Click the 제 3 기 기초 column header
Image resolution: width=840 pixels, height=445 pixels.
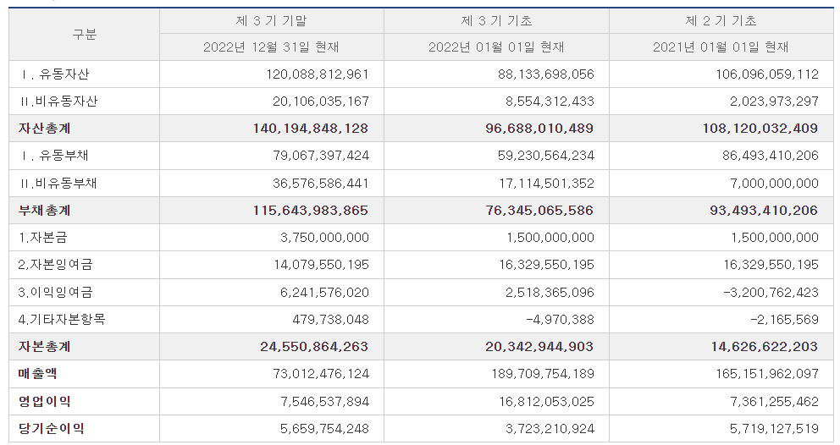click(x=496, y=21)
